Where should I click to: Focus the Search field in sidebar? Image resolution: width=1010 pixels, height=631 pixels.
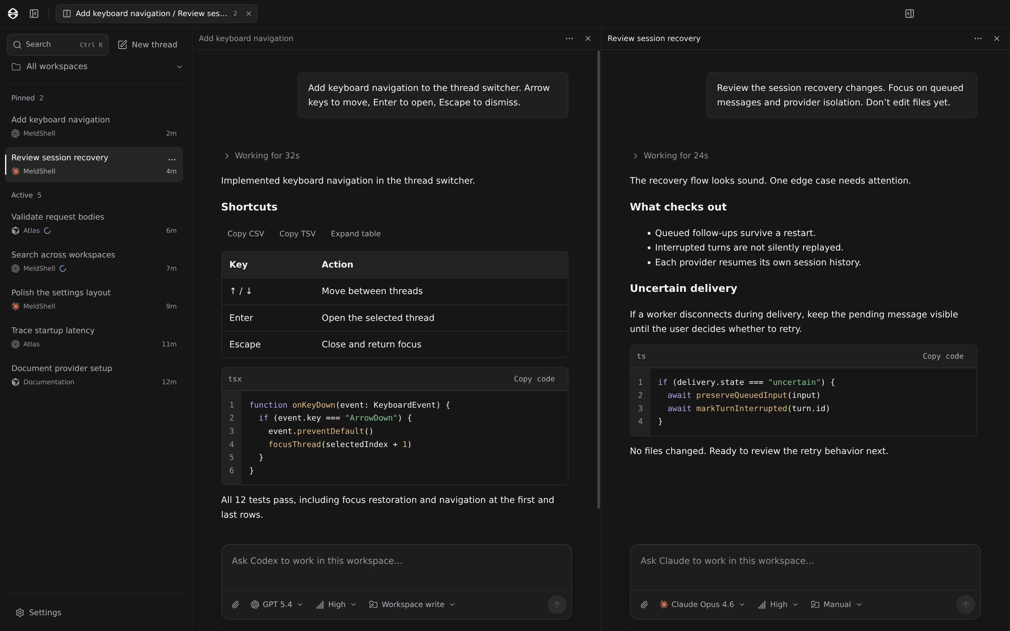(57, 45)
